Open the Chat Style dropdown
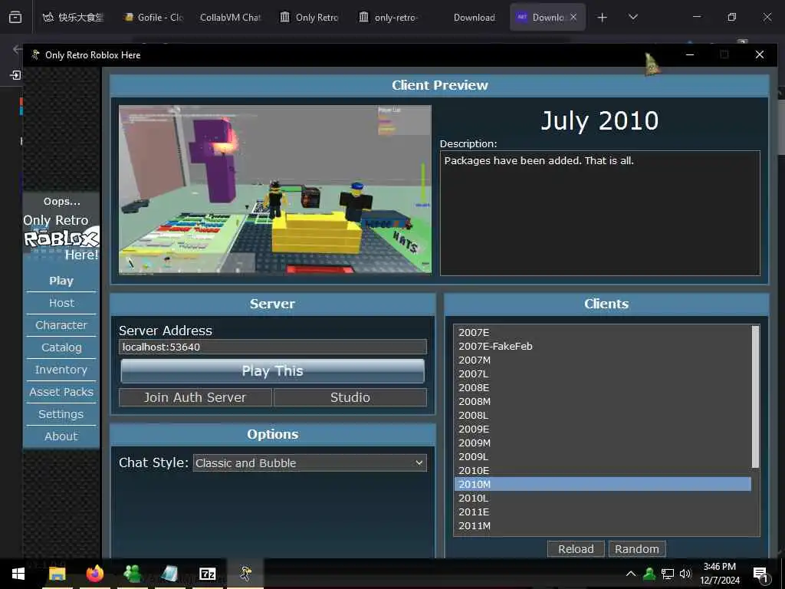The width and height of the screenshot is (785, 589). click(310, 462)
